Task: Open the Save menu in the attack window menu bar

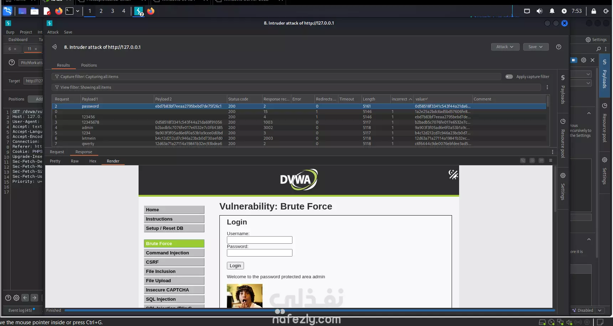Action: click(68, 32)
